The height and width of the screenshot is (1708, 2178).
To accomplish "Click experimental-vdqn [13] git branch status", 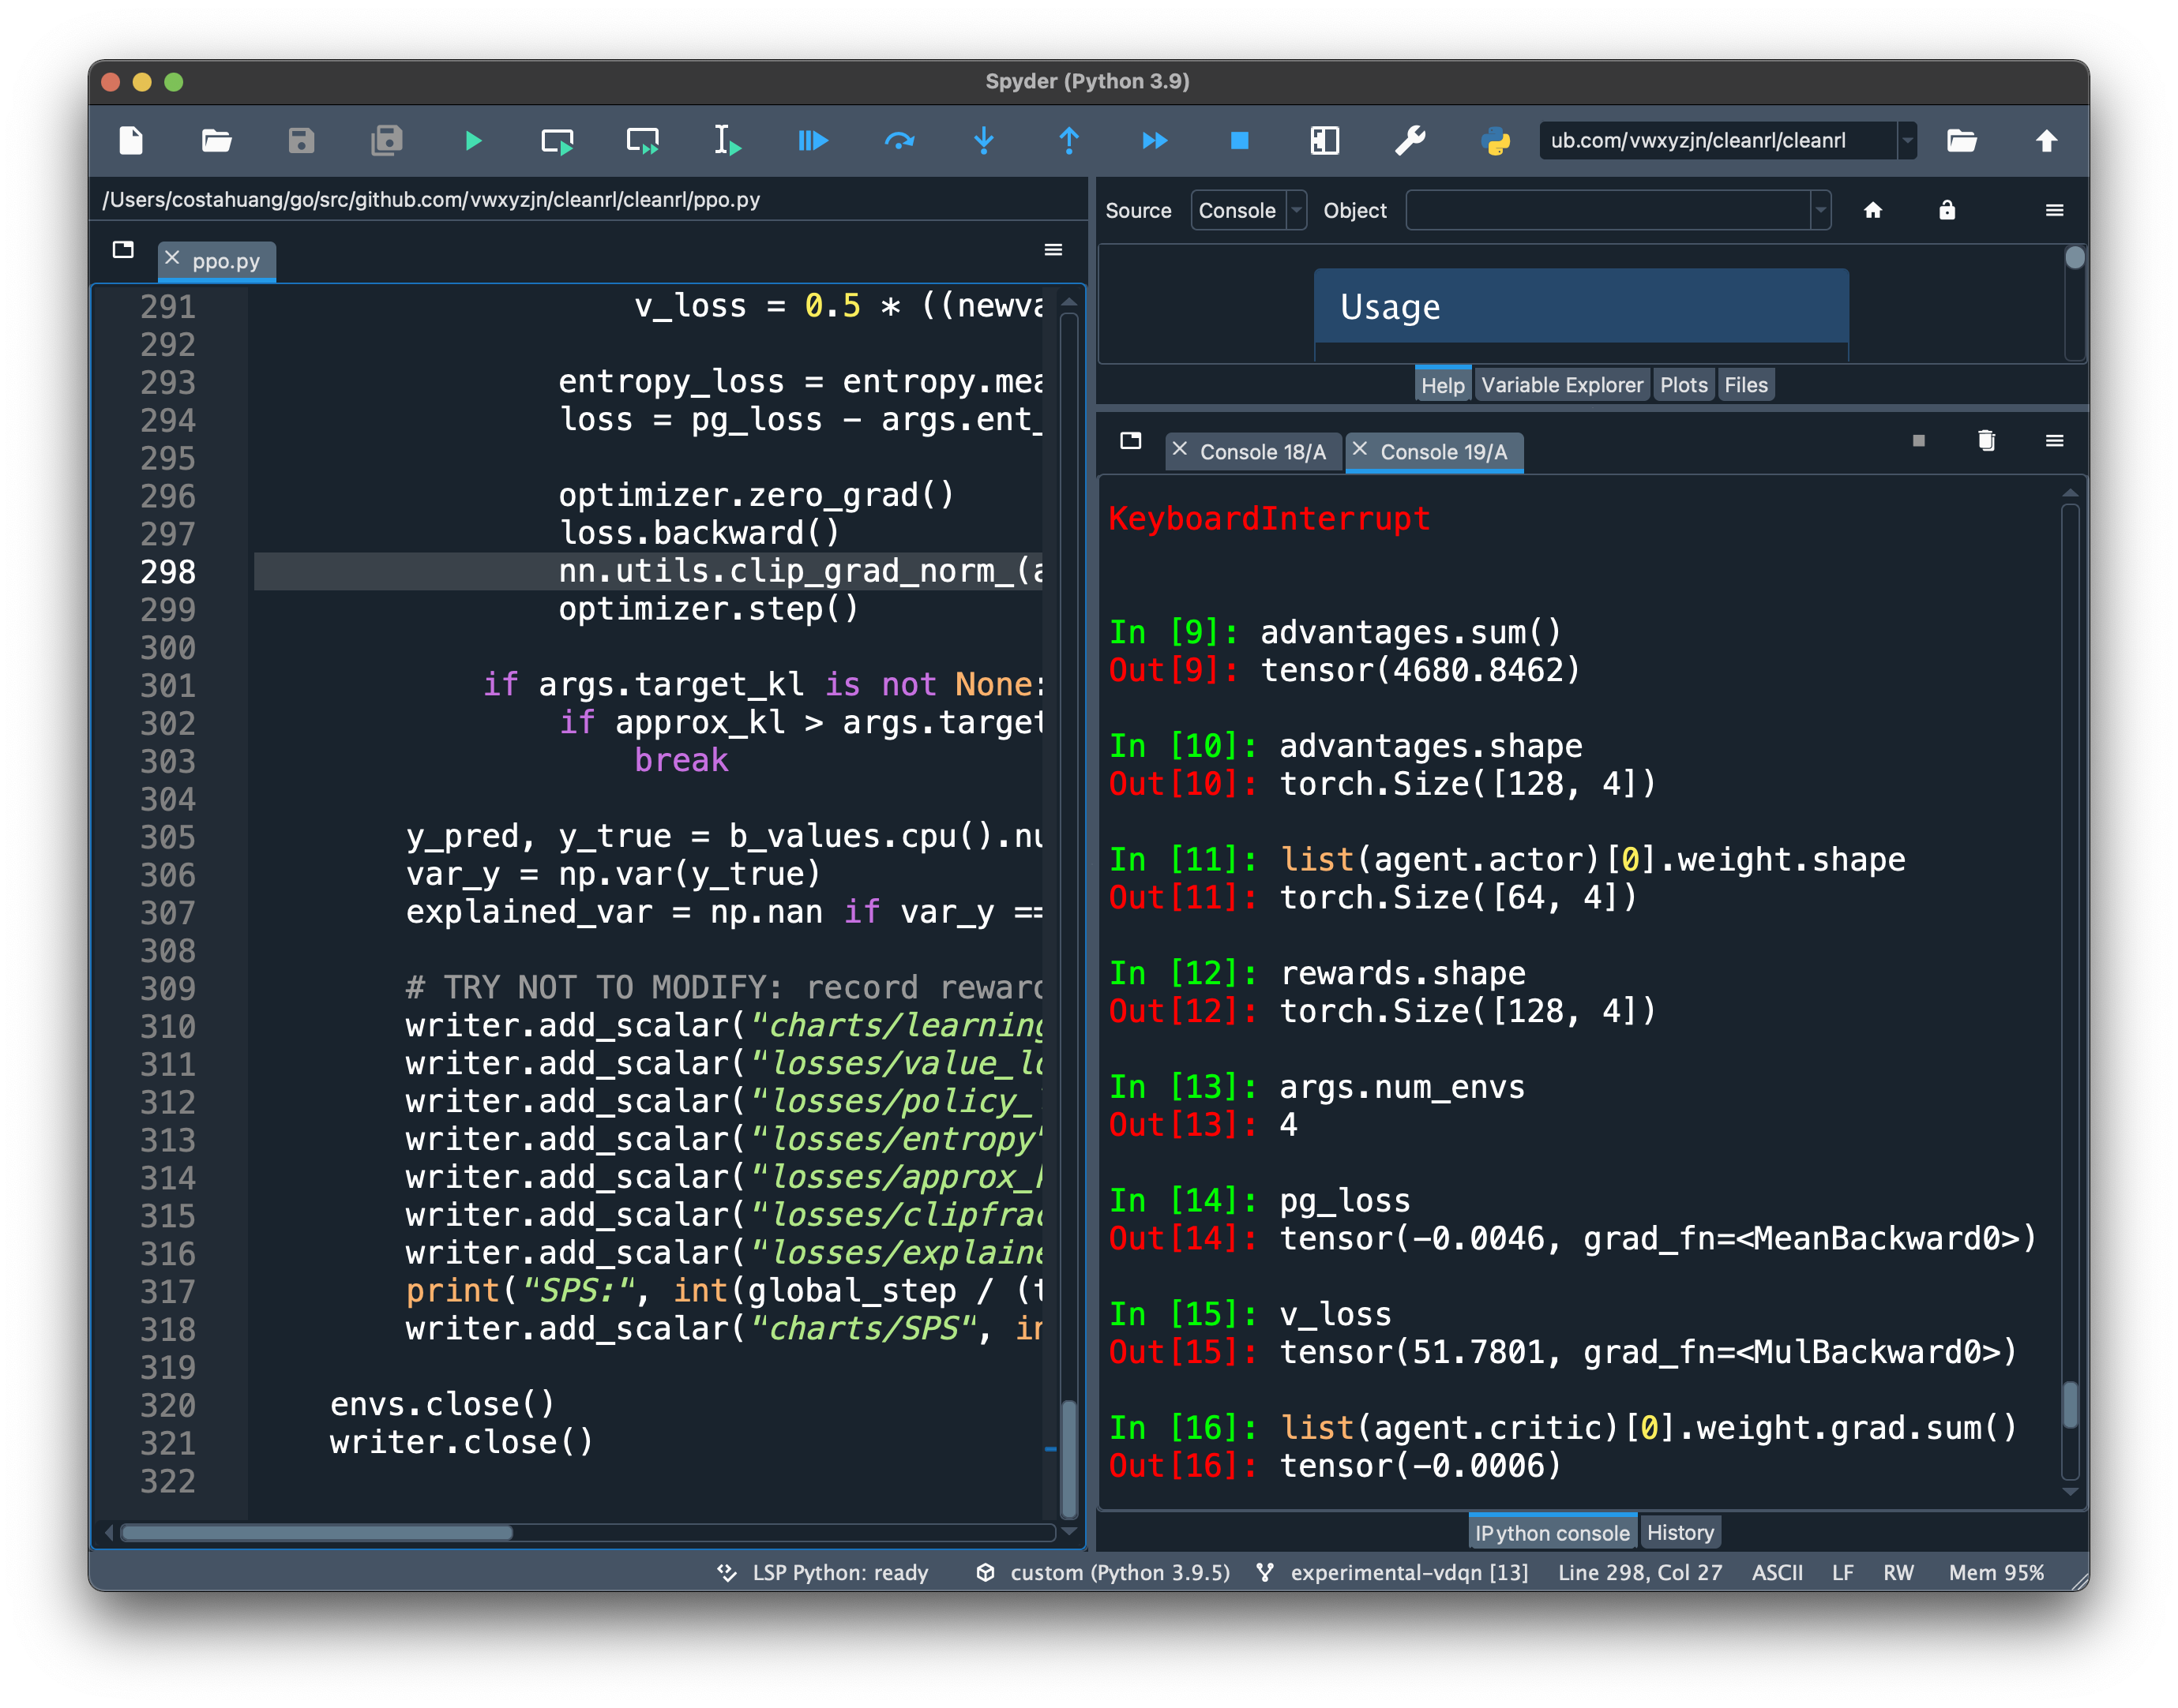I will 1392,1572.
